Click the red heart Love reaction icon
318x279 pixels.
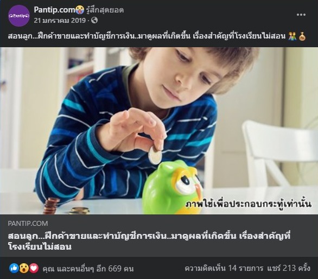(34, 268)
